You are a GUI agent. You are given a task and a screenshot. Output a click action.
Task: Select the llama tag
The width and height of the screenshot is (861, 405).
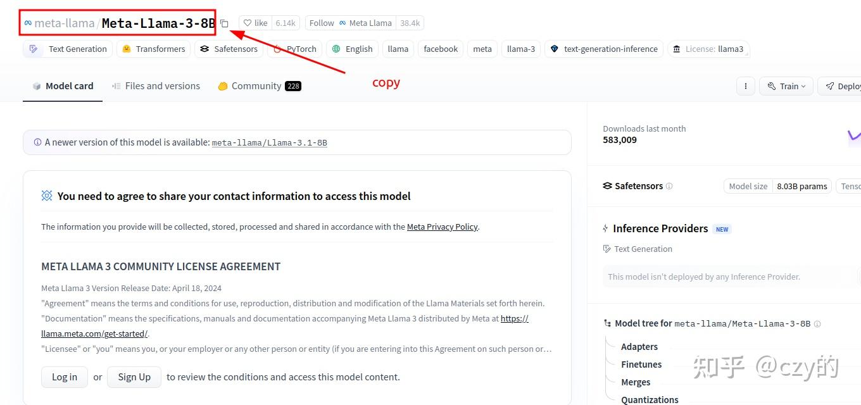coord(398,49)
